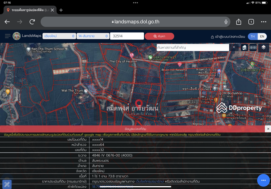This screenshot has height=189, width=271.
Task: Click the ตำบล value สันพระเนตร
Action: point(100,161)
